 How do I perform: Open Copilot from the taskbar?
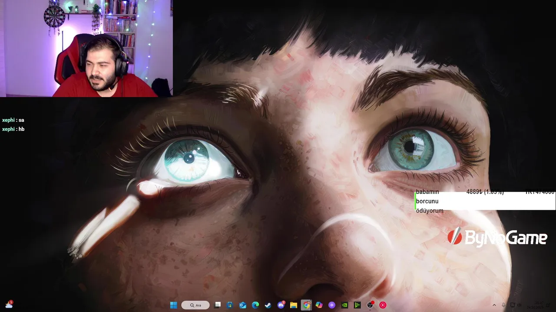319,305
